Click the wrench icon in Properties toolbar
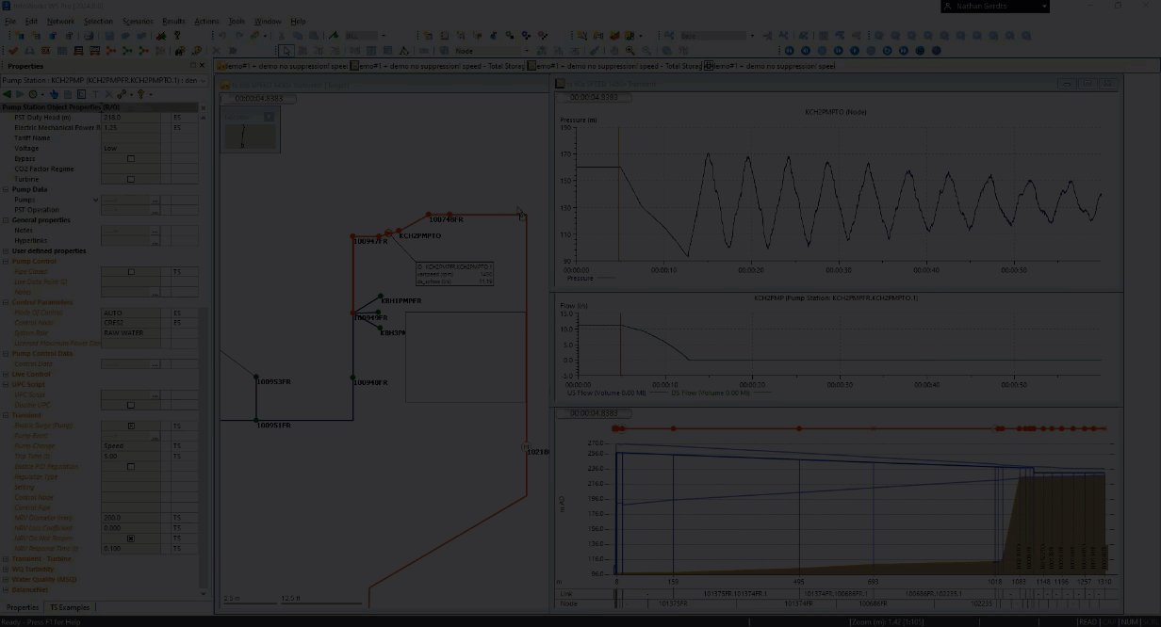1161x627 pixels. pyautogui.click(x=122, y=94)
